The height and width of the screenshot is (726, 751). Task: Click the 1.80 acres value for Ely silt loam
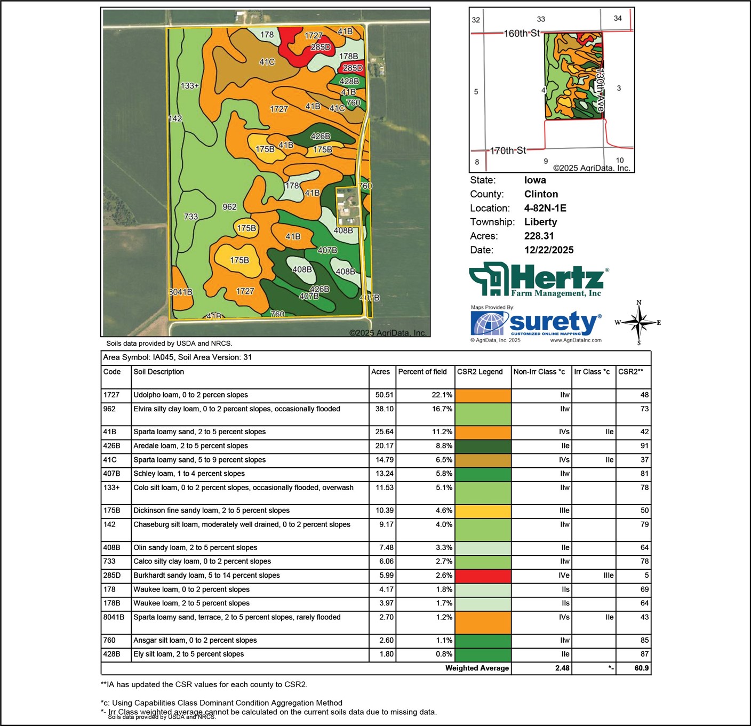click(x=387, y=655)
